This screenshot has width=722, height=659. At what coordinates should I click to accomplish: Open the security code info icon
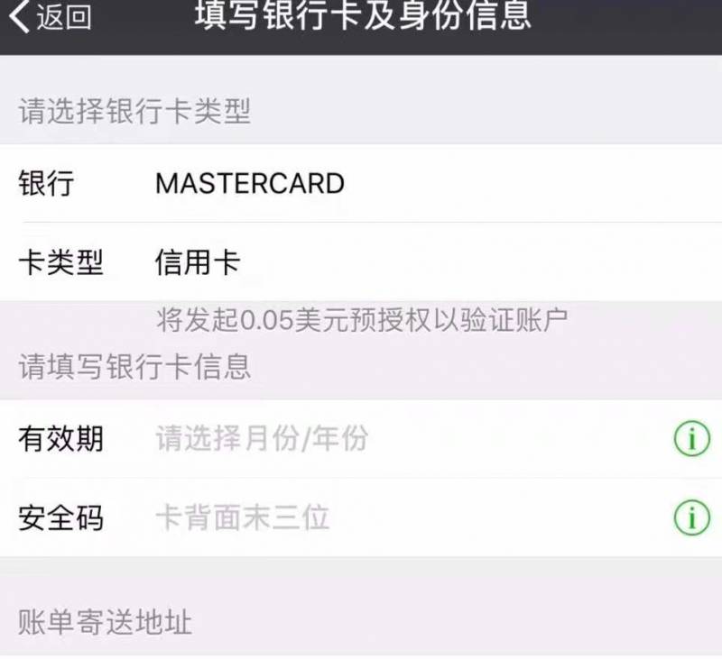(x=691, y=517)
